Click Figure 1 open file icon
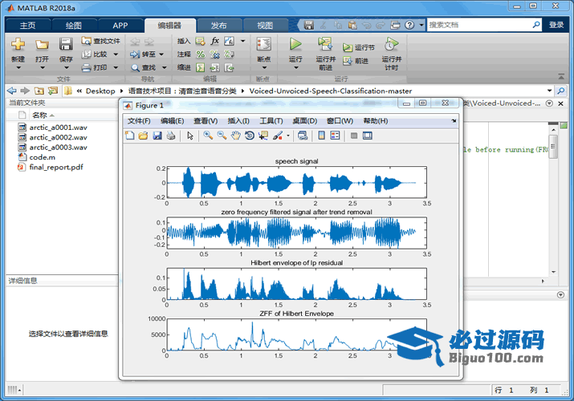Viewport: 574px width, 401px height. click(x=143, y=136)
